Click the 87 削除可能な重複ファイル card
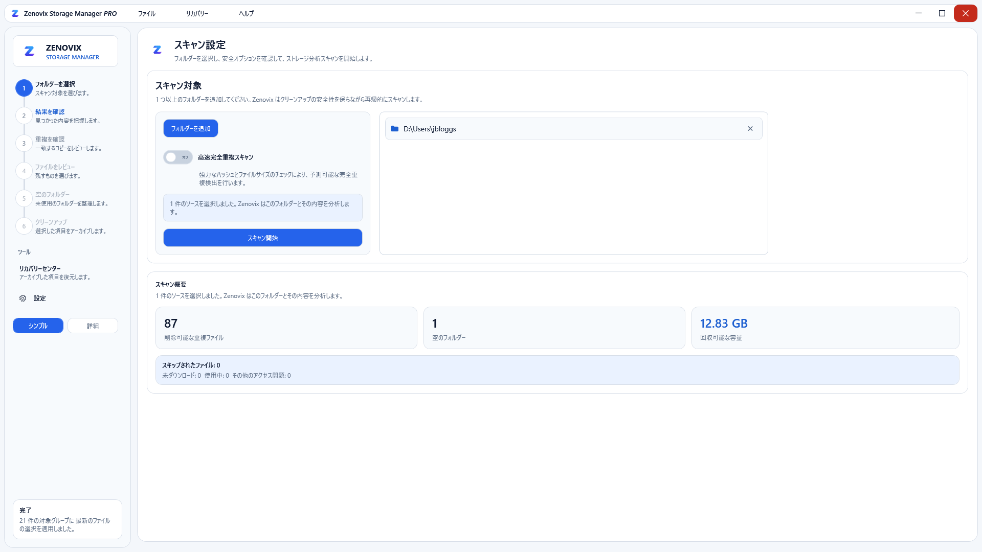Screen dimensions: 982x552 pyautogui.click(x=286, y=328)
